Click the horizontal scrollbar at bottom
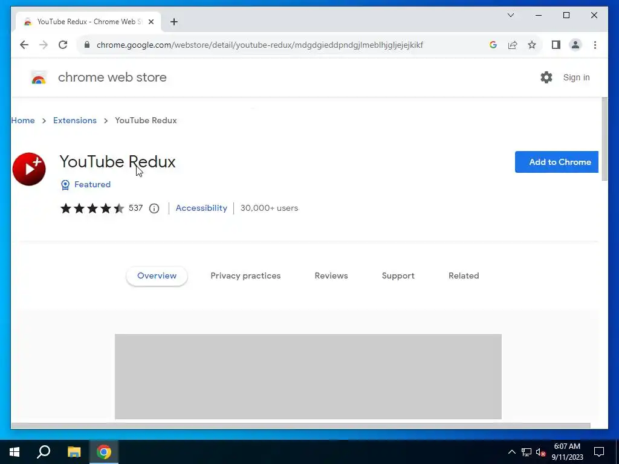 click(301, 425)
